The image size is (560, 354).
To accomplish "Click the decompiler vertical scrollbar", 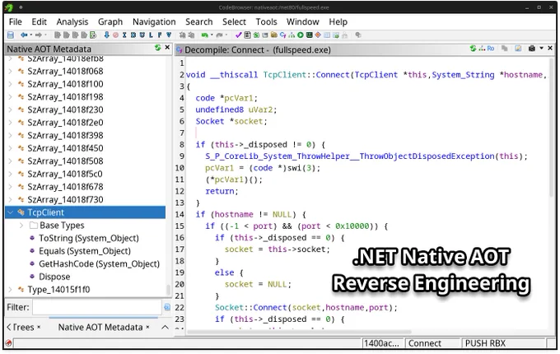I will point(552,128).
